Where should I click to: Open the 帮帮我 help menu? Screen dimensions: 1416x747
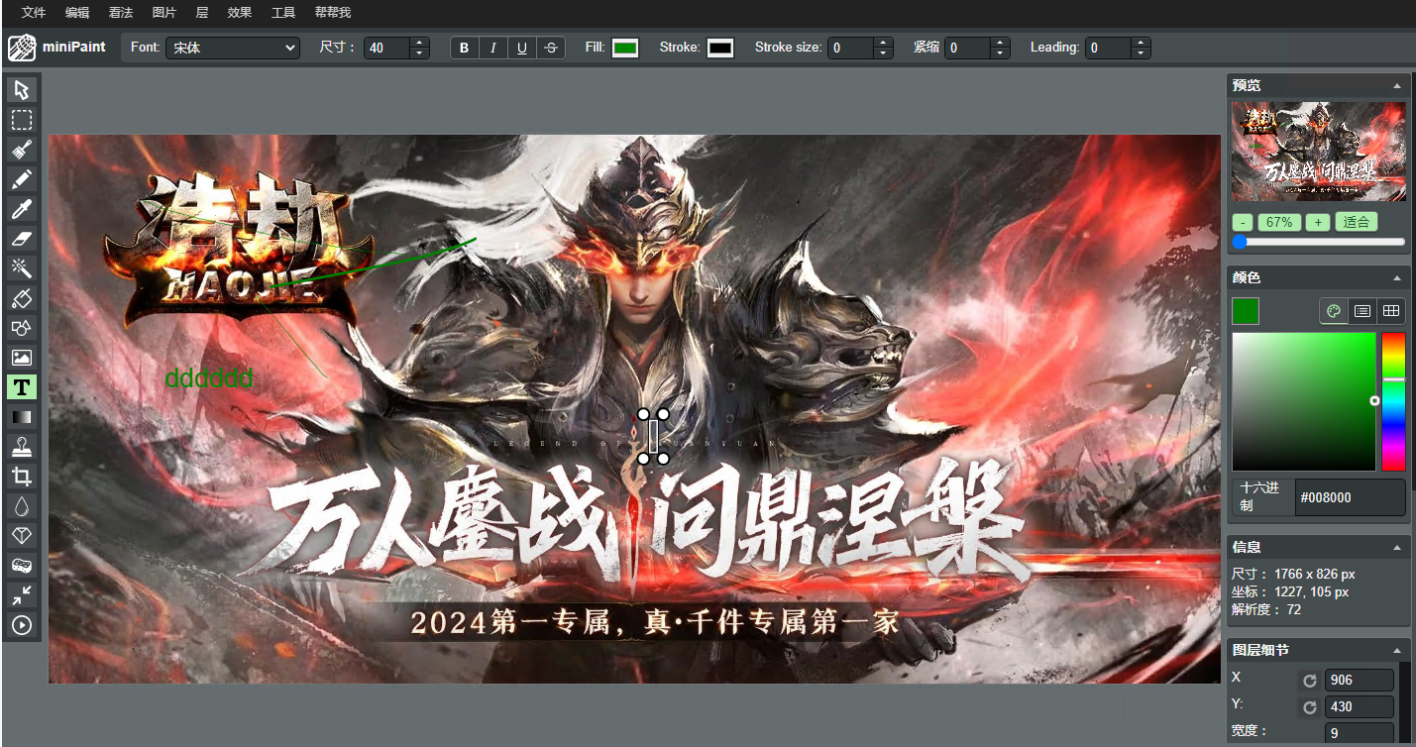333,13
